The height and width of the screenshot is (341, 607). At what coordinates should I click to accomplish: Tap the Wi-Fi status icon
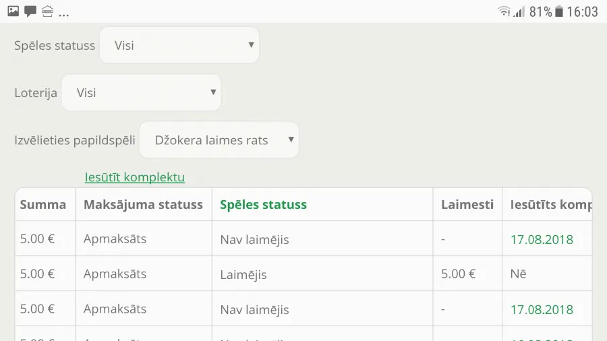point(504,11)
